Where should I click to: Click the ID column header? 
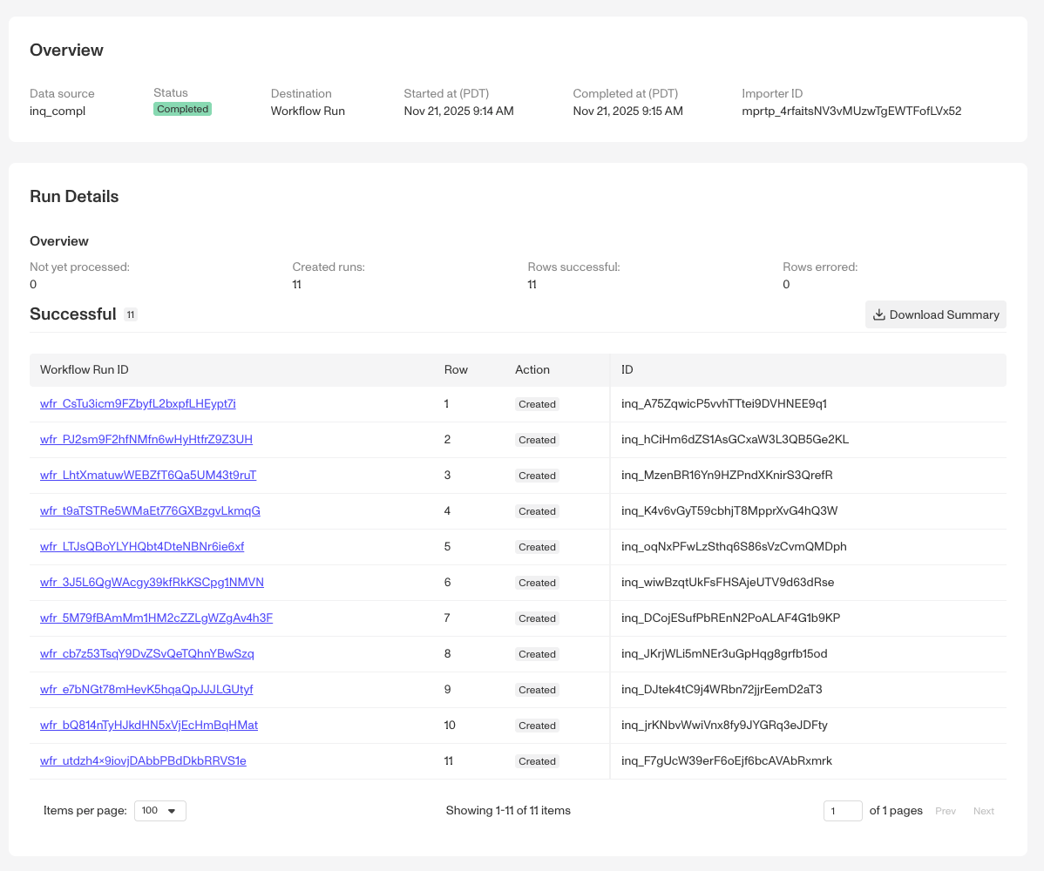627,370
